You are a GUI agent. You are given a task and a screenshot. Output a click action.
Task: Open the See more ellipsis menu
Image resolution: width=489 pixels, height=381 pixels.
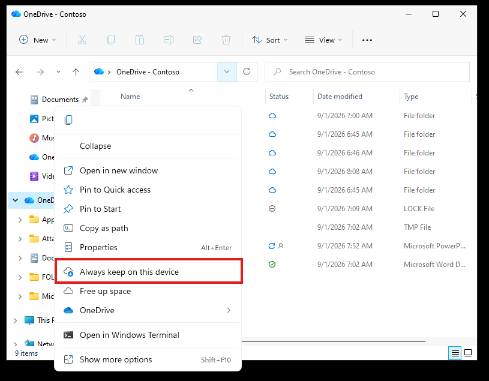point(367,40)
